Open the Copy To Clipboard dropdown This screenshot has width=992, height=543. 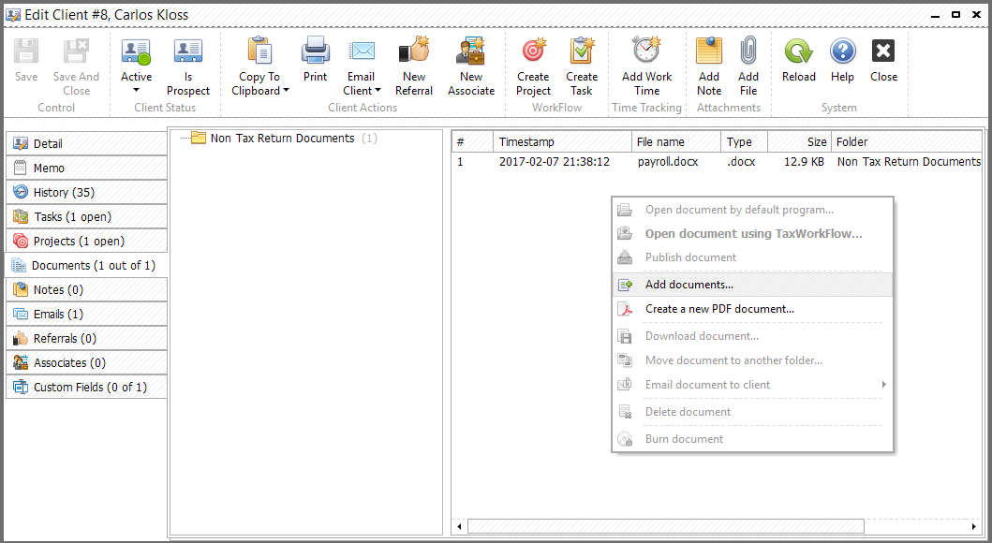pyautogui.click(x=286, y=91)
